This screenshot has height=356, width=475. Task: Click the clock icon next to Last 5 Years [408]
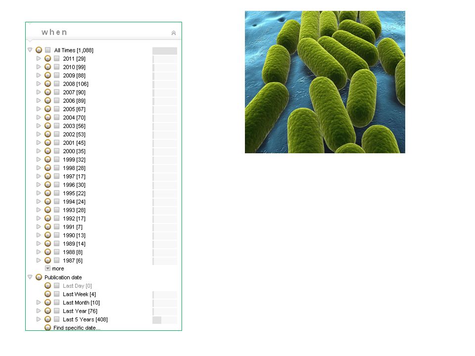click(47, 319)
